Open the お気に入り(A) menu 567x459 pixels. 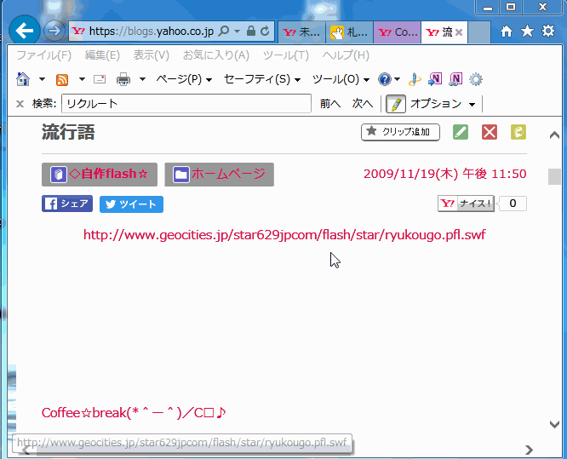tap(216, 55)
